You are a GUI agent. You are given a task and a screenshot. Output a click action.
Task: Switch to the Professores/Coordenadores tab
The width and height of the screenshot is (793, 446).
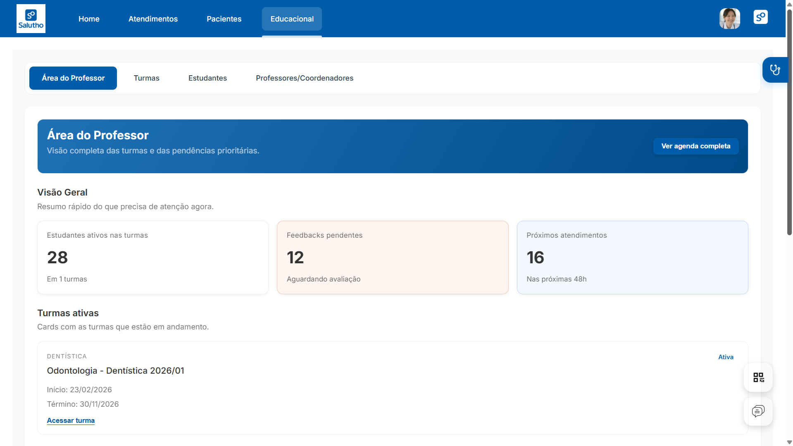(305, 78)
